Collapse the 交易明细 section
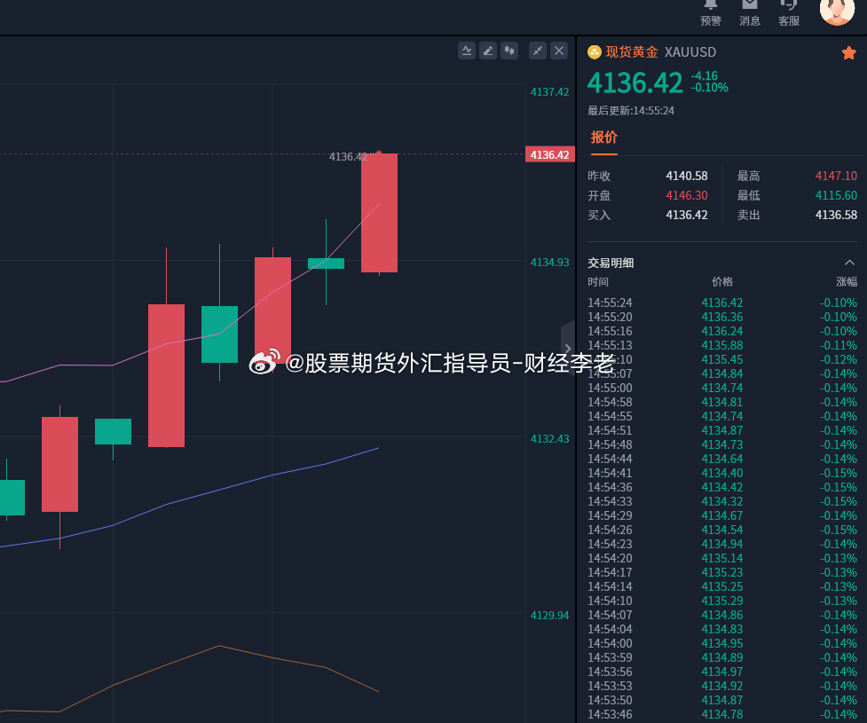The width and height of the screenshot is (867, 723). point(849,263)
